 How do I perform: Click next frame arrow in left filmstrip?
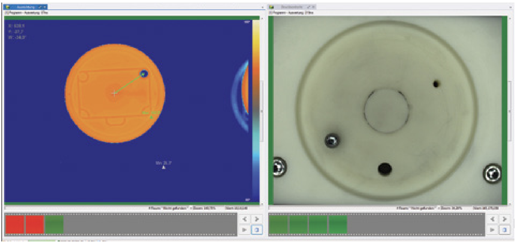tap(256, 219)
